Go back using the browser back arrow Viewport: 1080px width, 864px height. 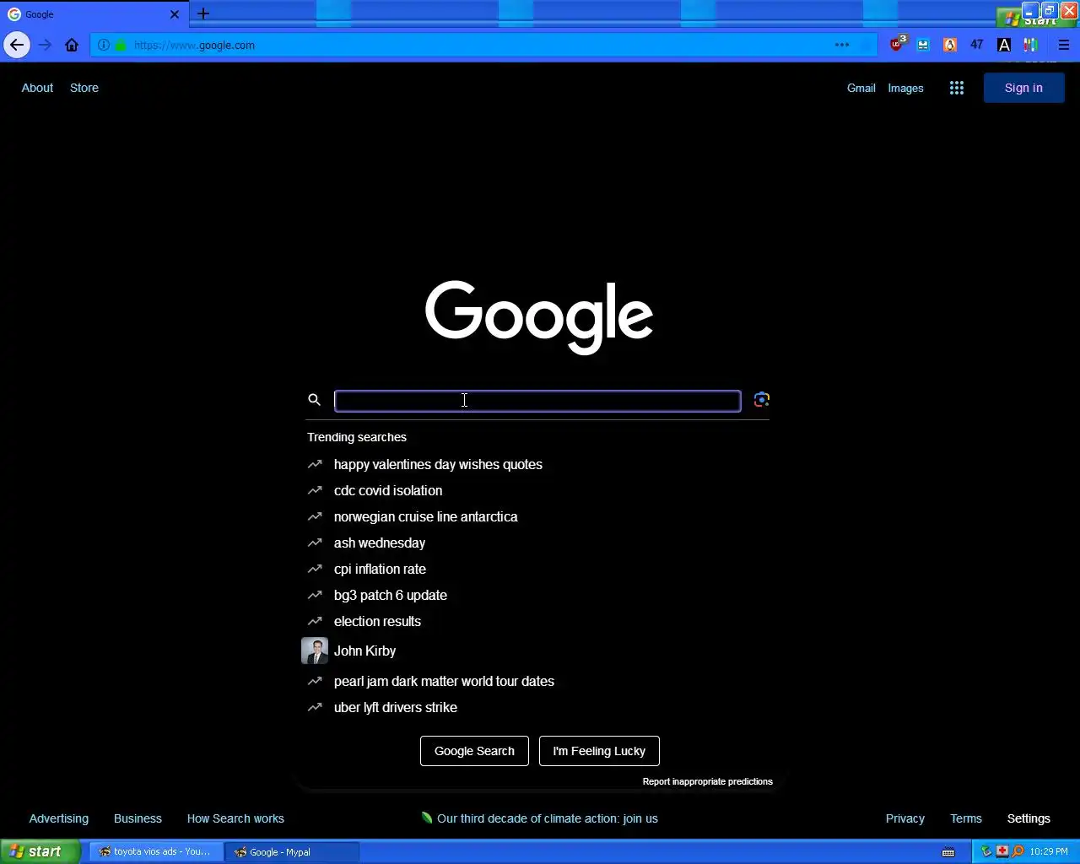pos(17,46)
